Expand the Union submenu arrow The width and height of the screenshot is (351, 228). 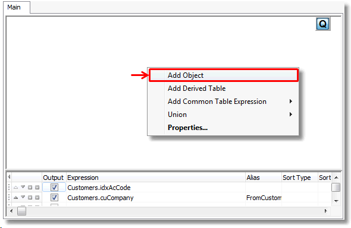(x=291, y=115)
